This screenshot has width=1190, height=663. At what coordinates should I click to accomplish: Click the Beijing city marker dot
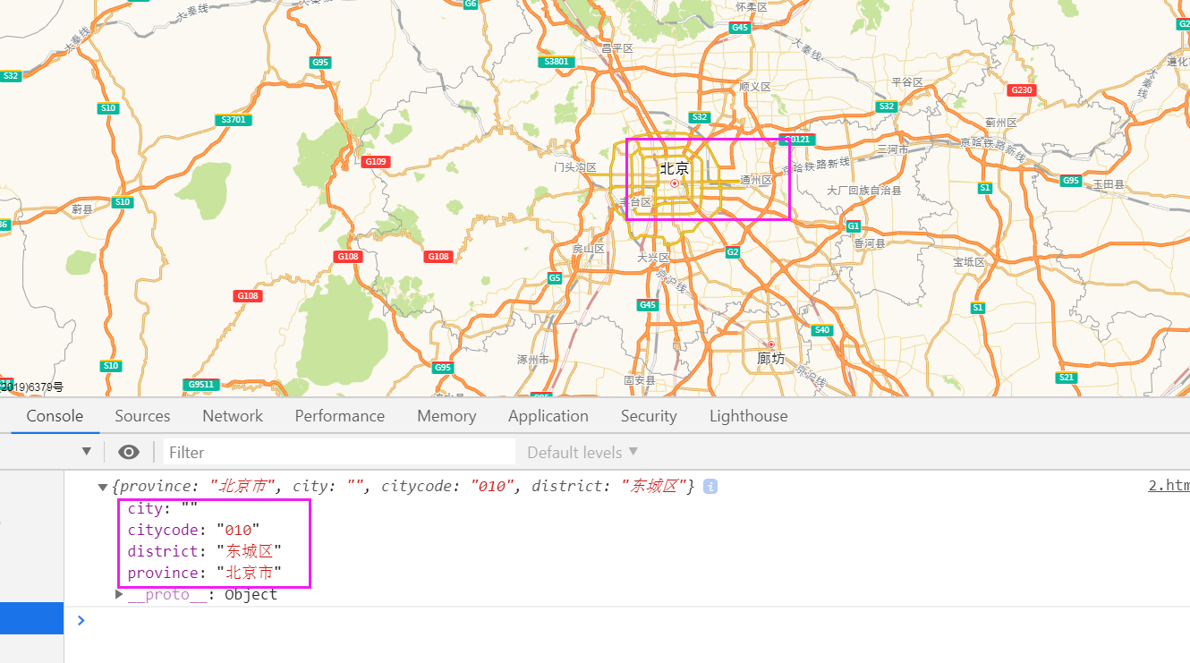pyautogui.click(x=675, y=183)
